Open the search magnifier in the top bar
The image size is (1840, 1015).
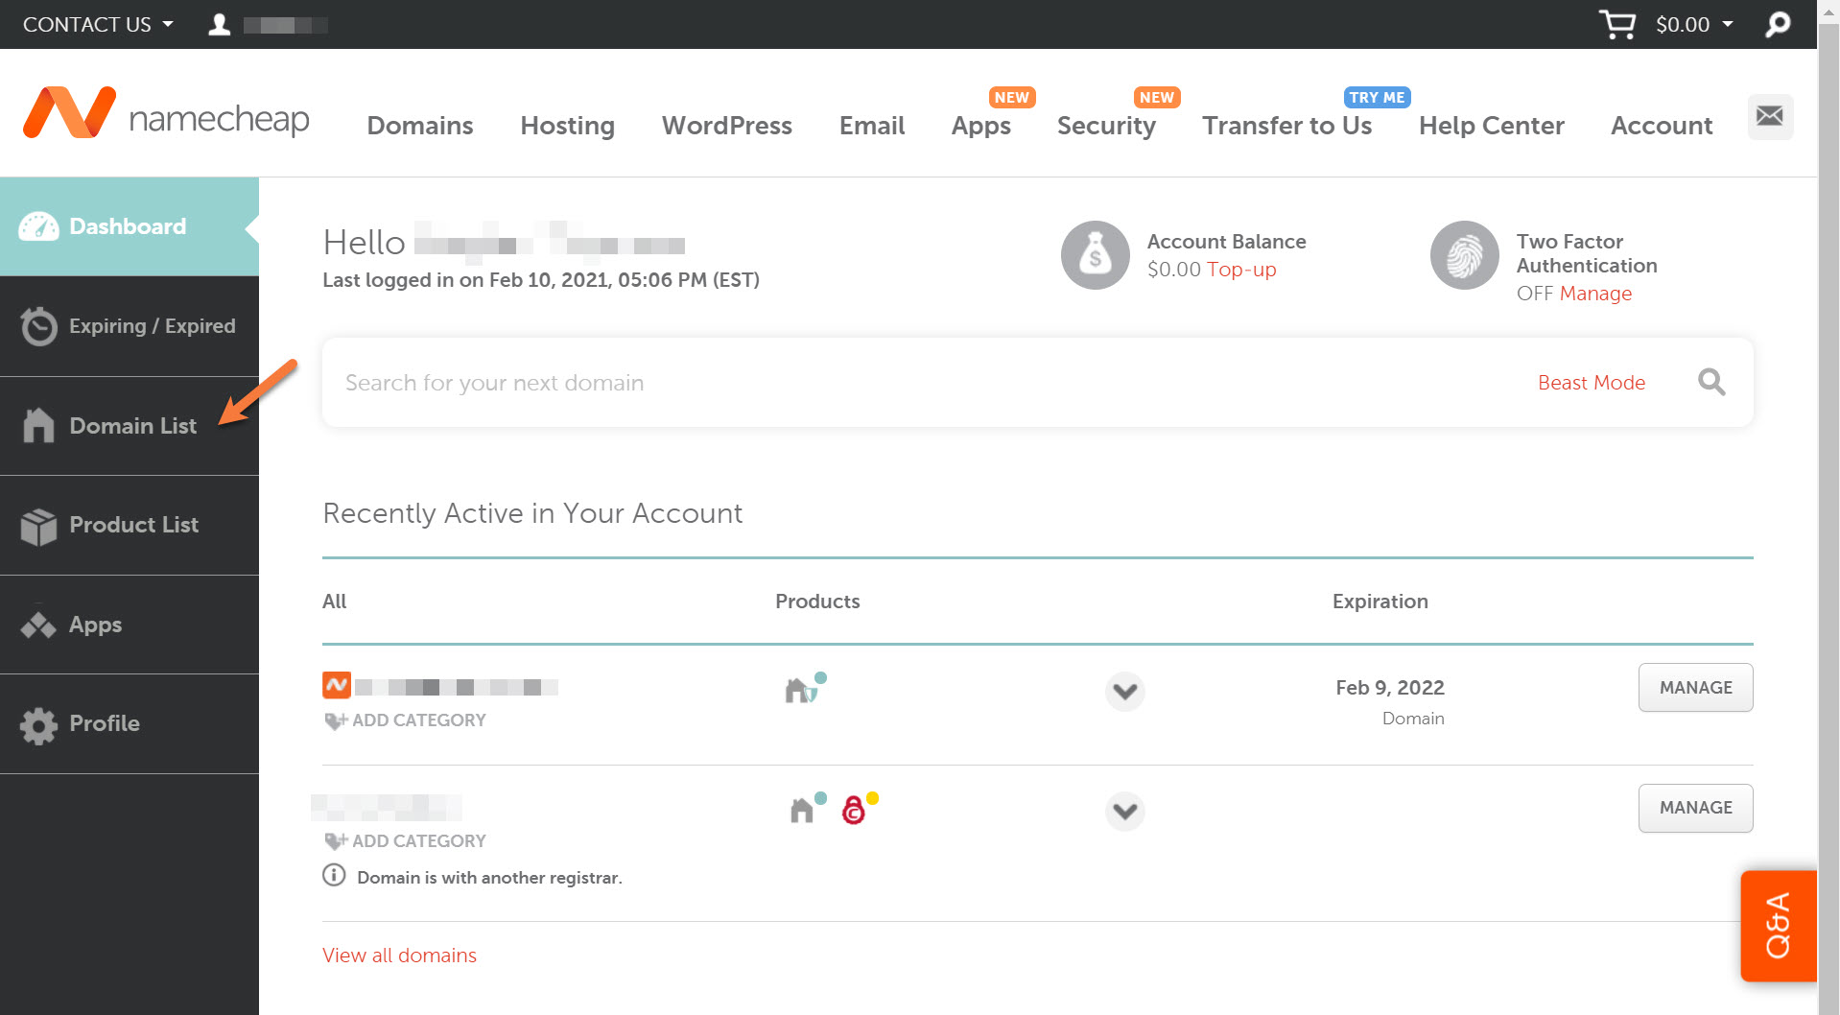1776,24
